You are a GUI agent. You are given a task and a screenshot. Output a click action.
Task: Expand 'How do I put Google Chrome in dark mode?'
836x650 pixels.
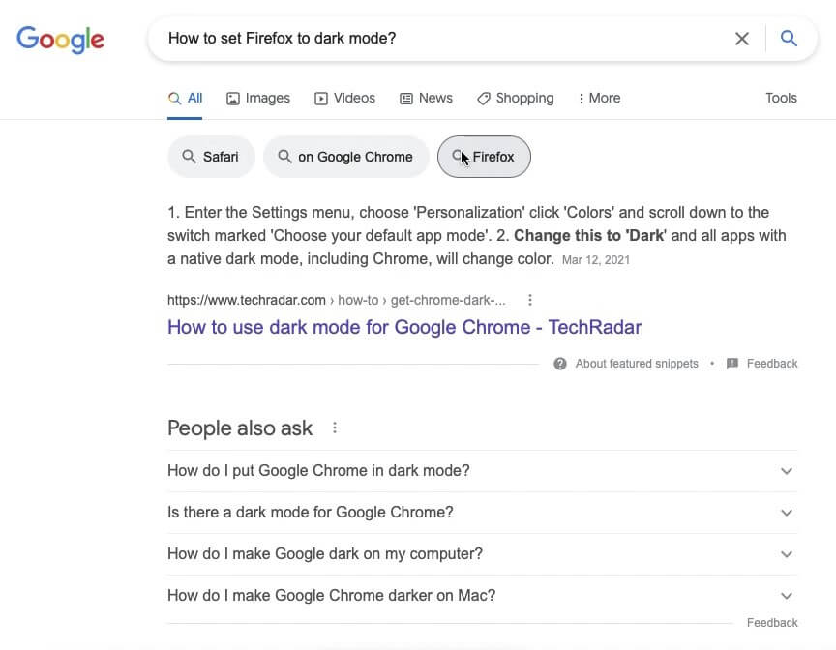pos(483,471)
